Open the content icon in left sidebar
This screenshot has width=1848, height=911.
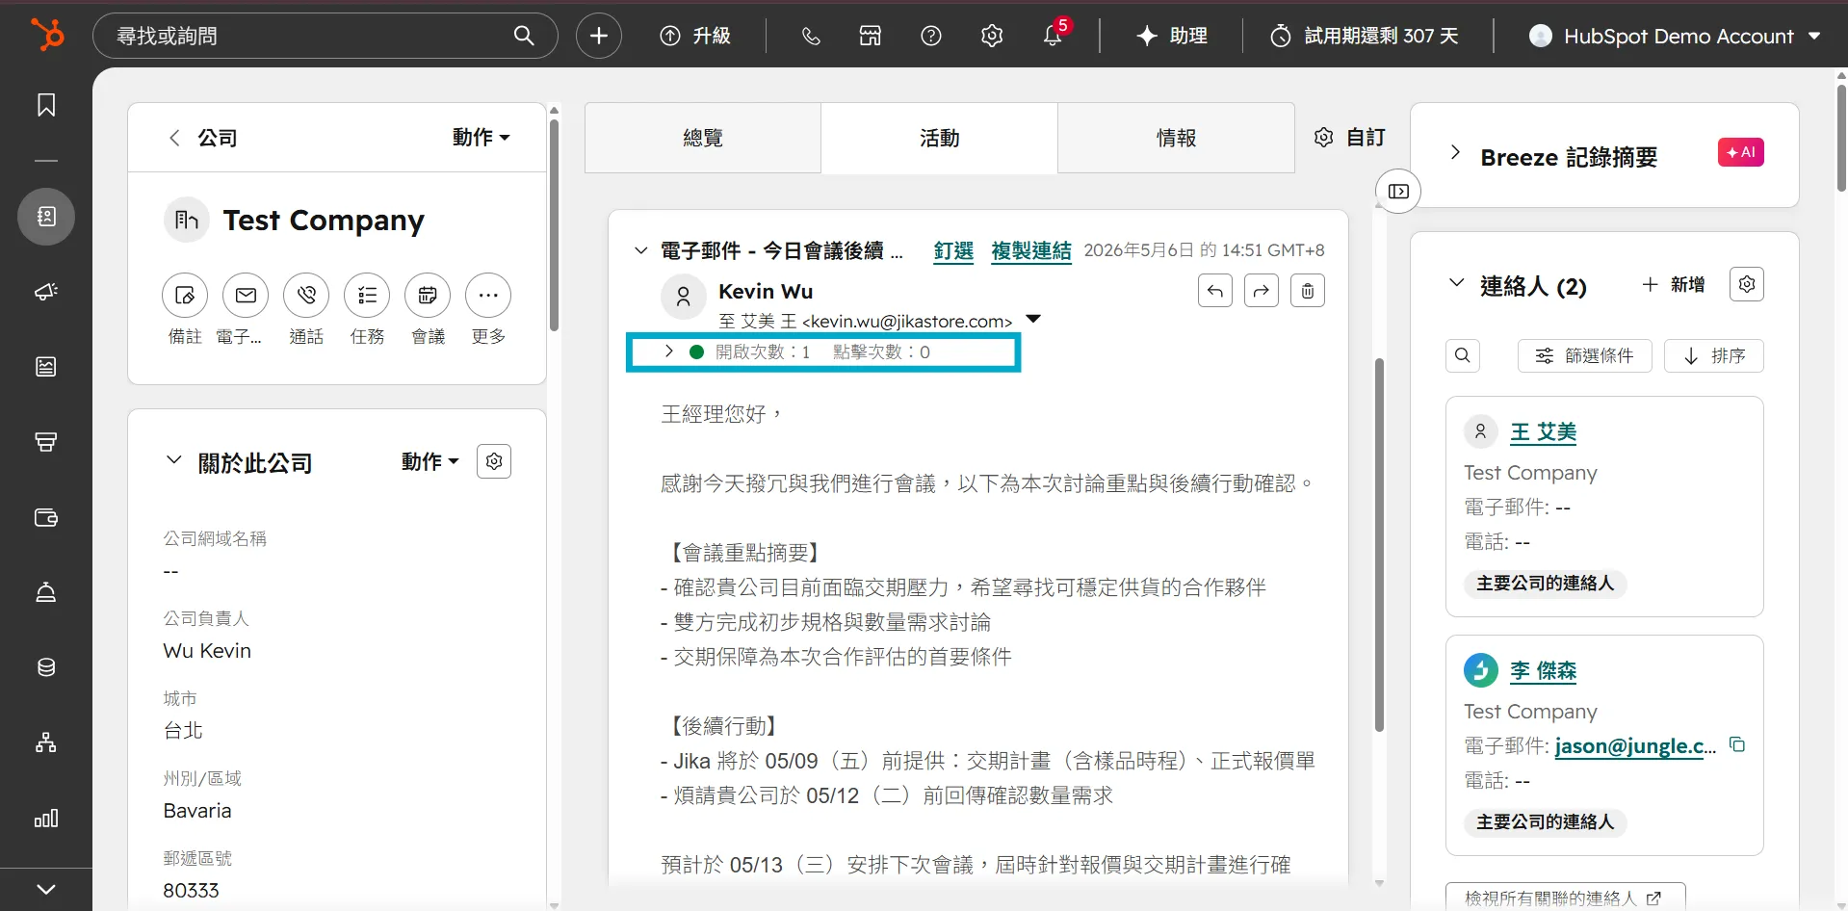point(46,367)
